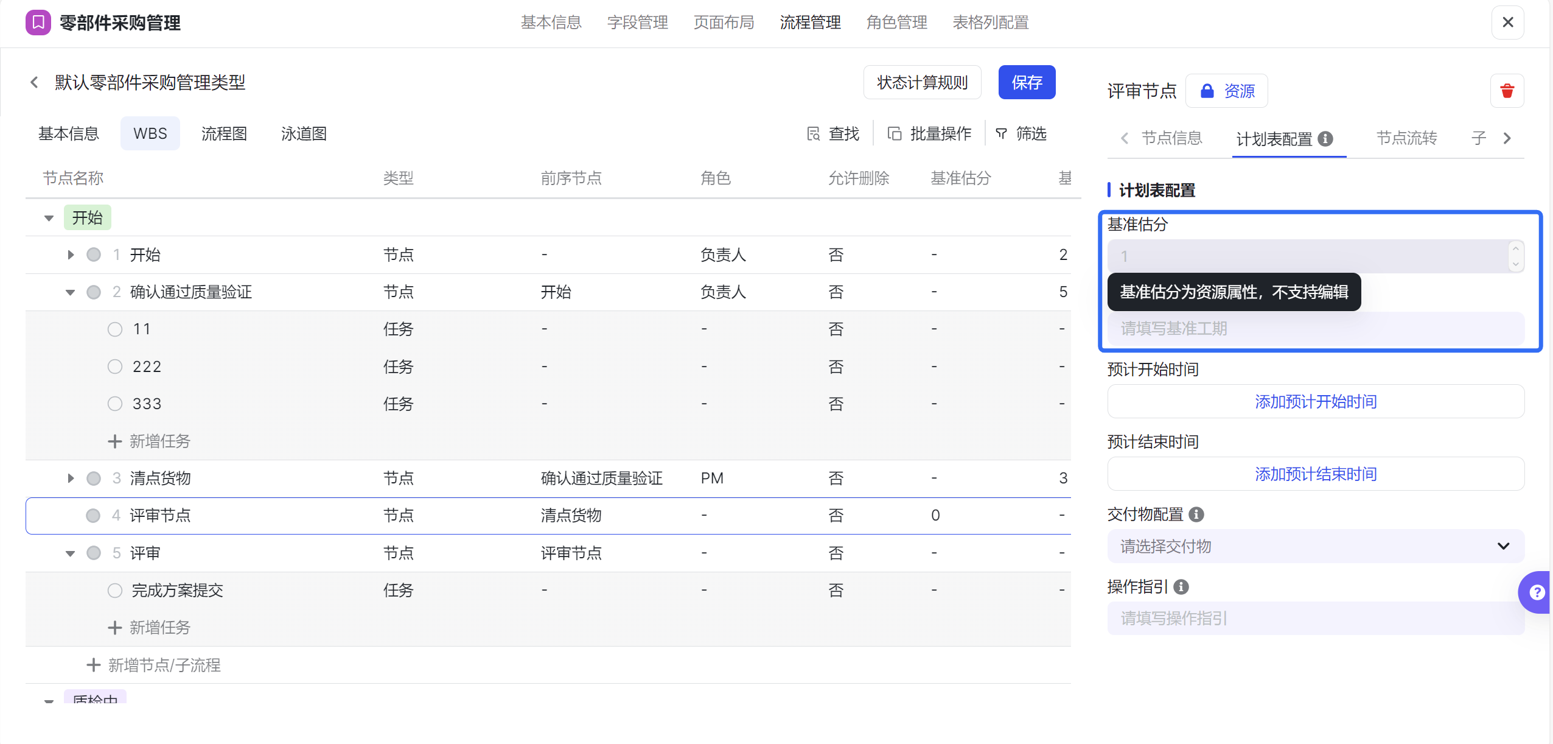
Task: Expand the 清点货物 node row
Action: (71, 479)
